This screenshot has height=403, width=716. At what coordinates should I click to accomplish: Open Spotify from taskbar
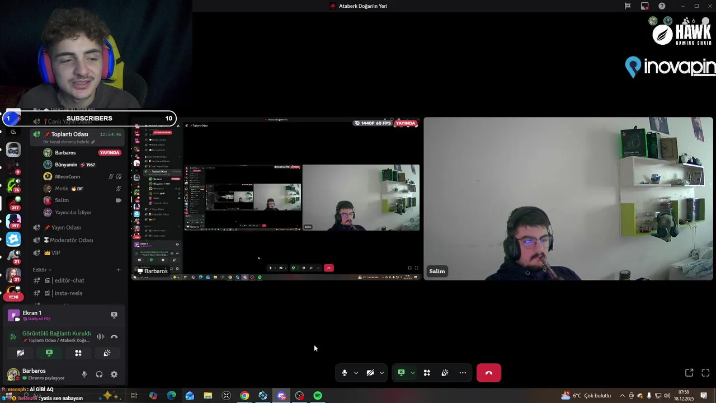tap(318, 396)
